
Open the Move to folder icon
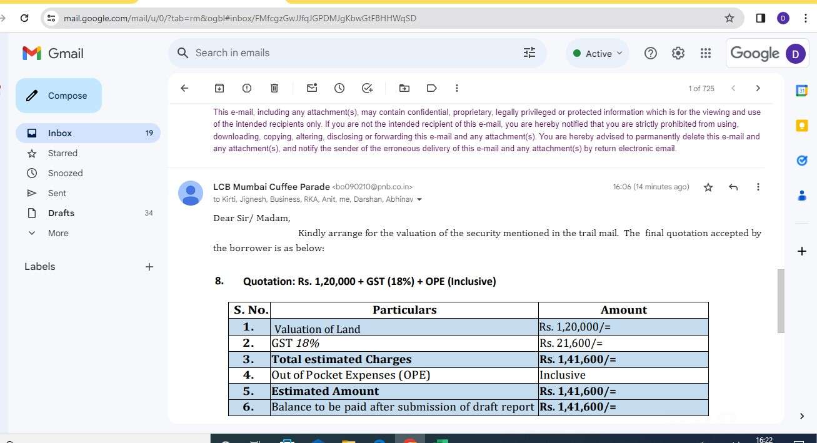click(x=404, y=88)
